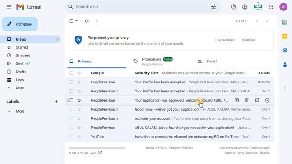Click the storage usage progress bar
The width and height of the screenshot is (292, 164).
97,148
